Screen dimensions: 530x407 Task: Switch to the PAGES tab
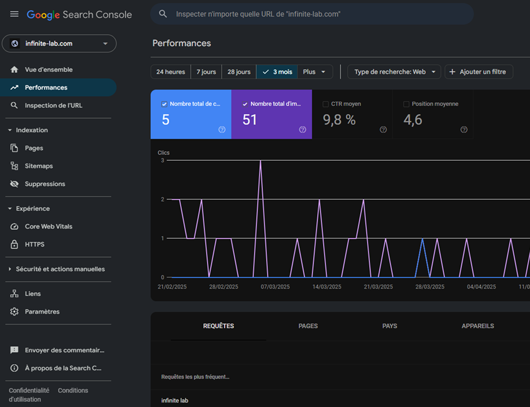click(308, 326)
